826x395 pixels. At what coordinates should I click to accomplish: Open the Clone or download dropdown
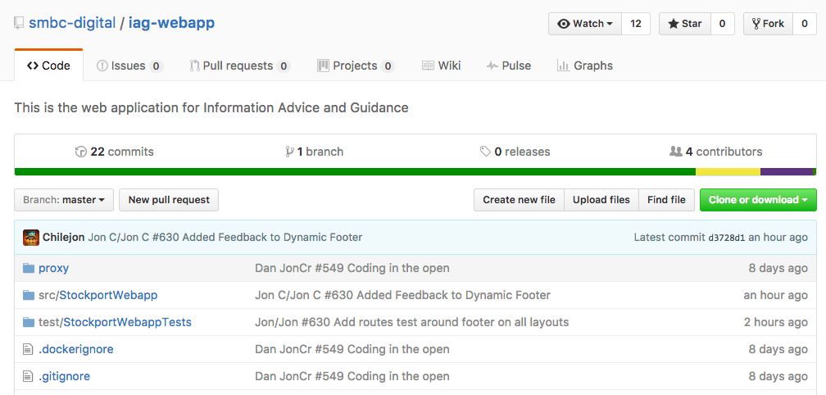point(758,200)
